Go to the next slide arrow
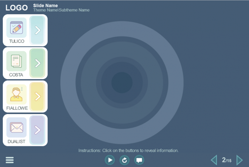Viewport: 249px width, 167px height. pyautogui.click(x=239, y=160)
